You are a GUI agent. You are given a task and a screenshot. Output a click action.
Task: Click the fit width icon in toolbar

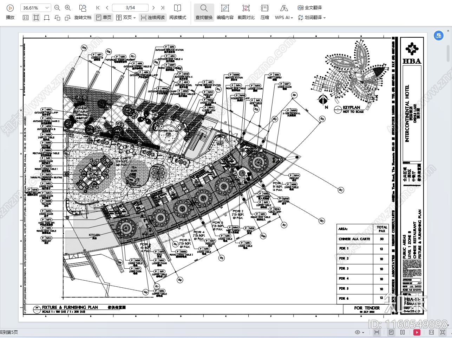[47, 18]
